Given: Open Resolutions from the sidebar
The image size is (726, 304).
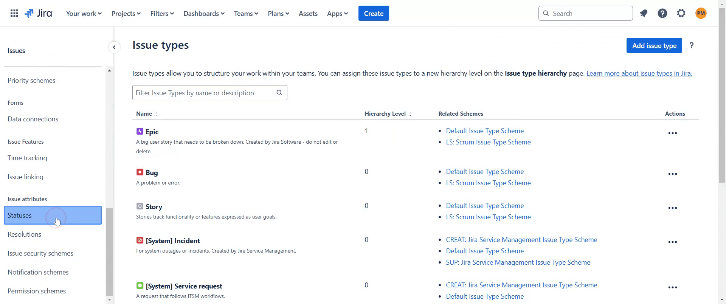Looking at the screenshot, I should click(x=25, y=234).
